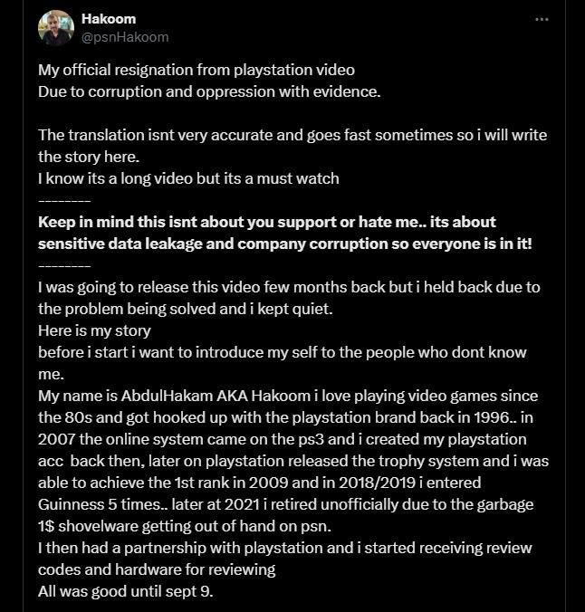Visit the @psnHakoom handle link
The image size is (585, 612).
(125, 37)
